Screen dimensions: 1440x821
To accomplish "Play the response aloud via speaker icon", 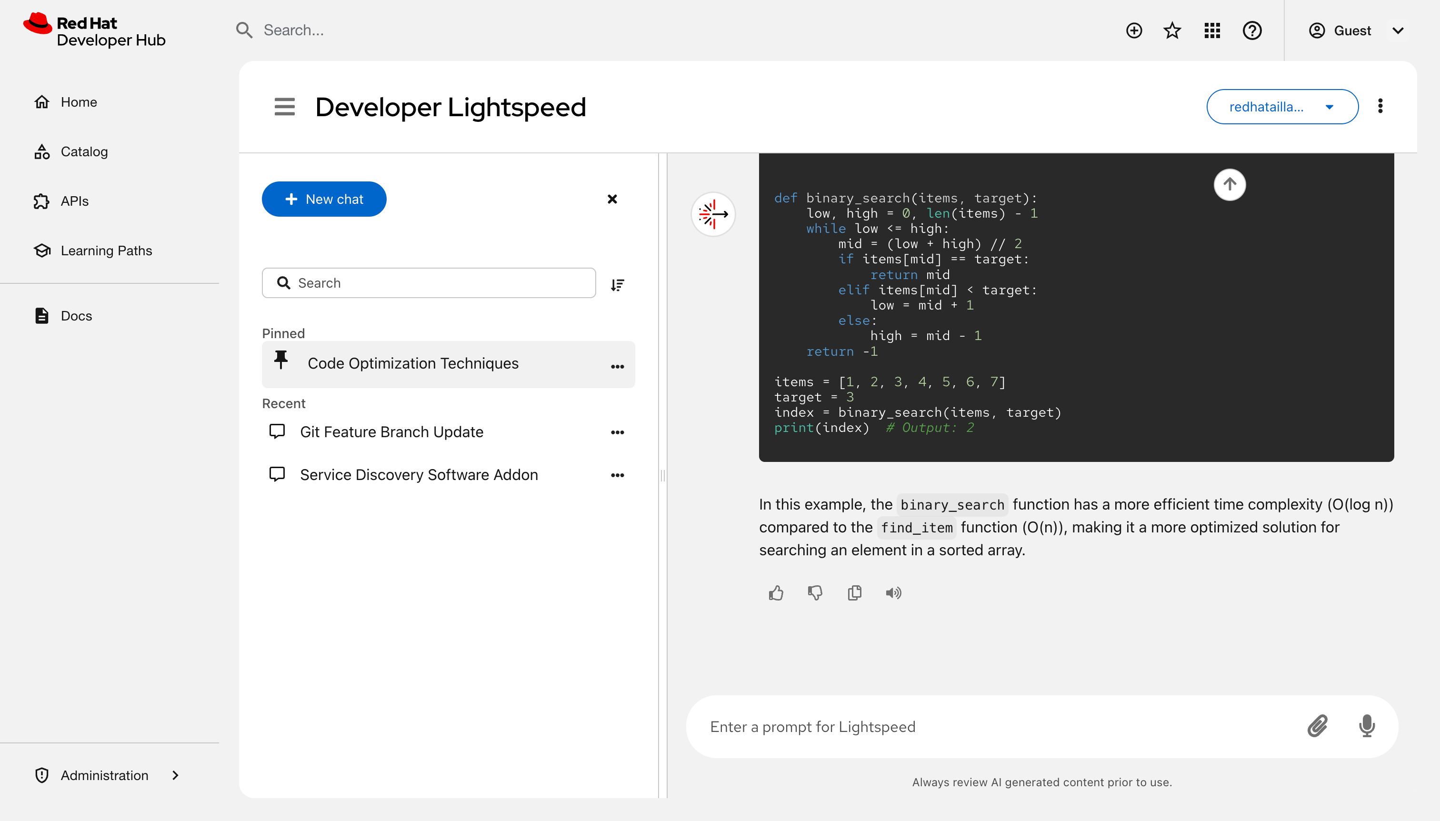I will [x=893, y=592].
